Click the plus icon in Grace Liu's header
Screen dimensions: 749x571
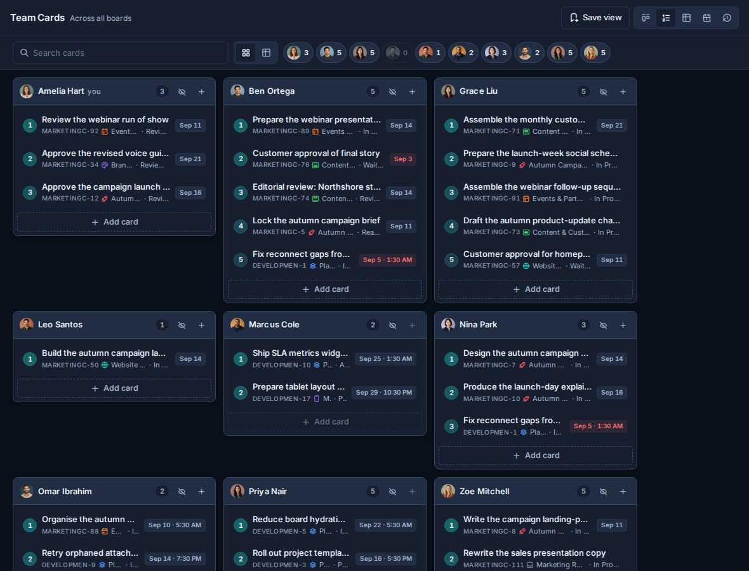pos(623,91)
